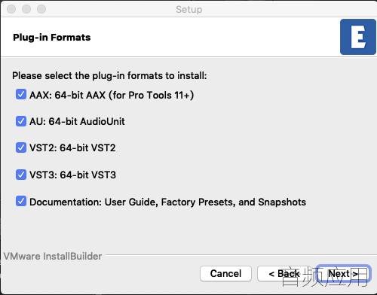This screenshot has width=377, height=295.
Task: Uncheck the Documentation checkbox
Action: pyautogui.click(x=21, y=201)
